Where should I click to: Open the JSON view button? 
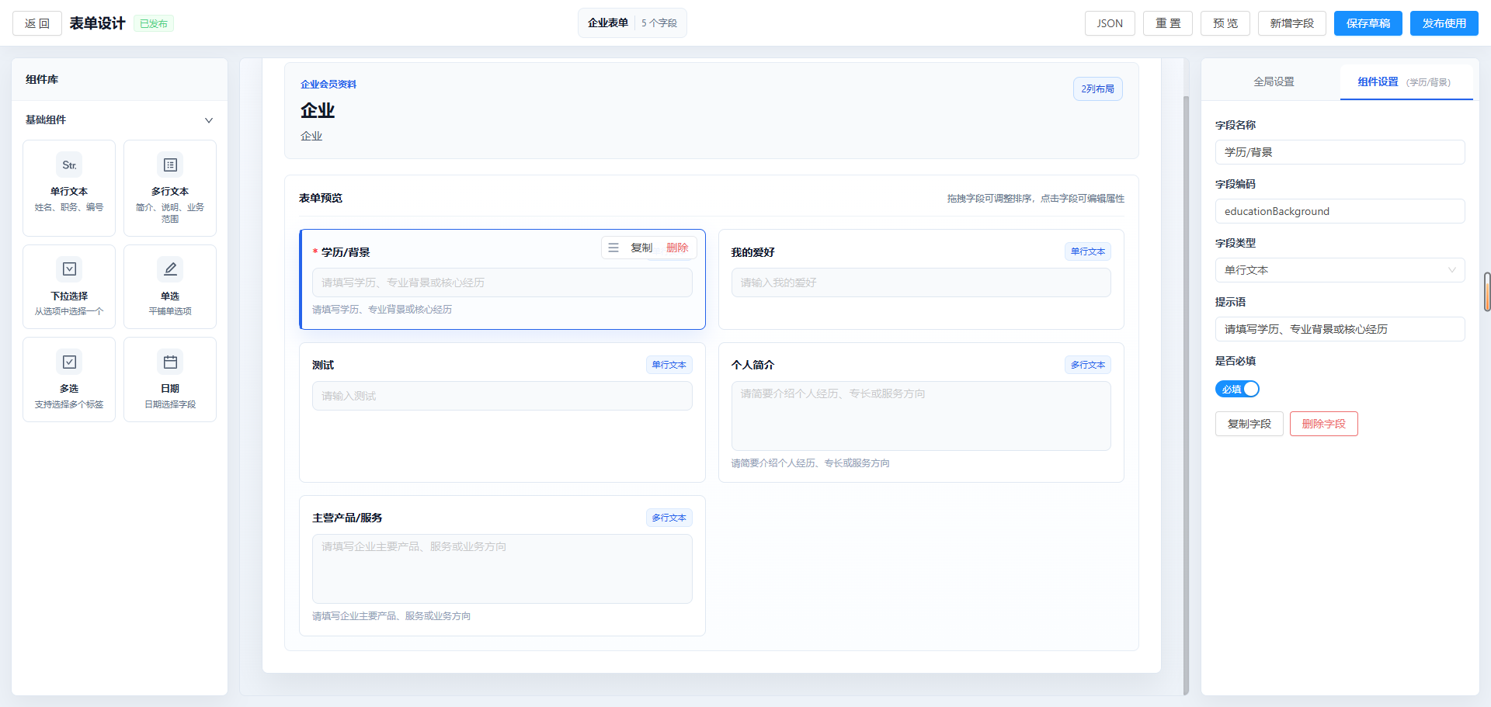[x=1109, y=23]
